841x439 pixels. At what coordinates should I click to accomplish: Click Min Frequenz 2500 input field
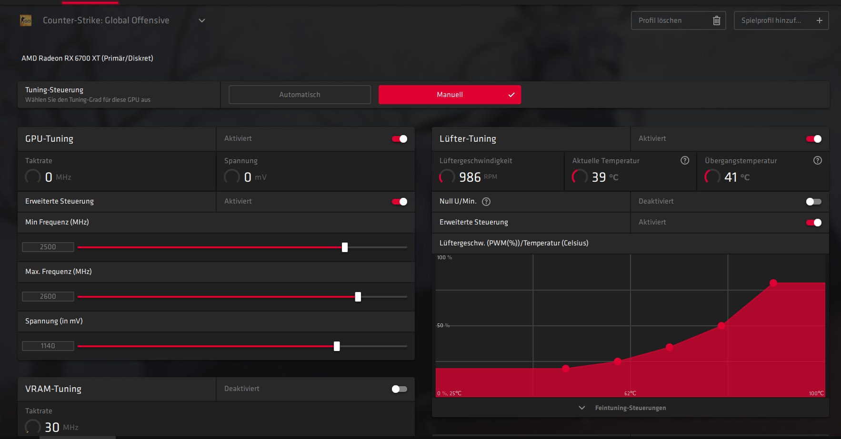[48, 247]
